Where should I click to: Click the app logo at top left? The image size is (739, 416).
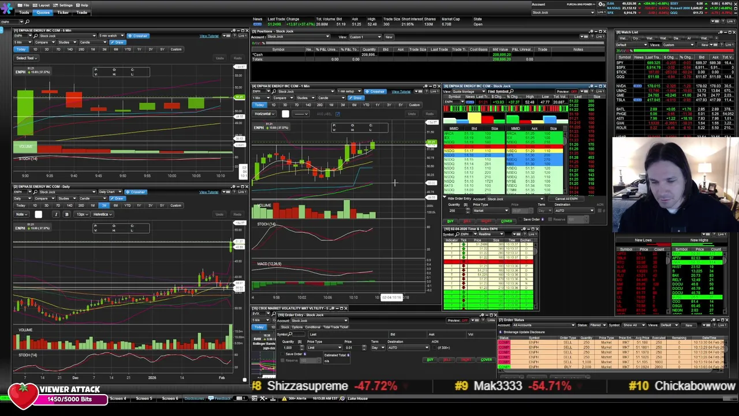(x=8, y=8)
